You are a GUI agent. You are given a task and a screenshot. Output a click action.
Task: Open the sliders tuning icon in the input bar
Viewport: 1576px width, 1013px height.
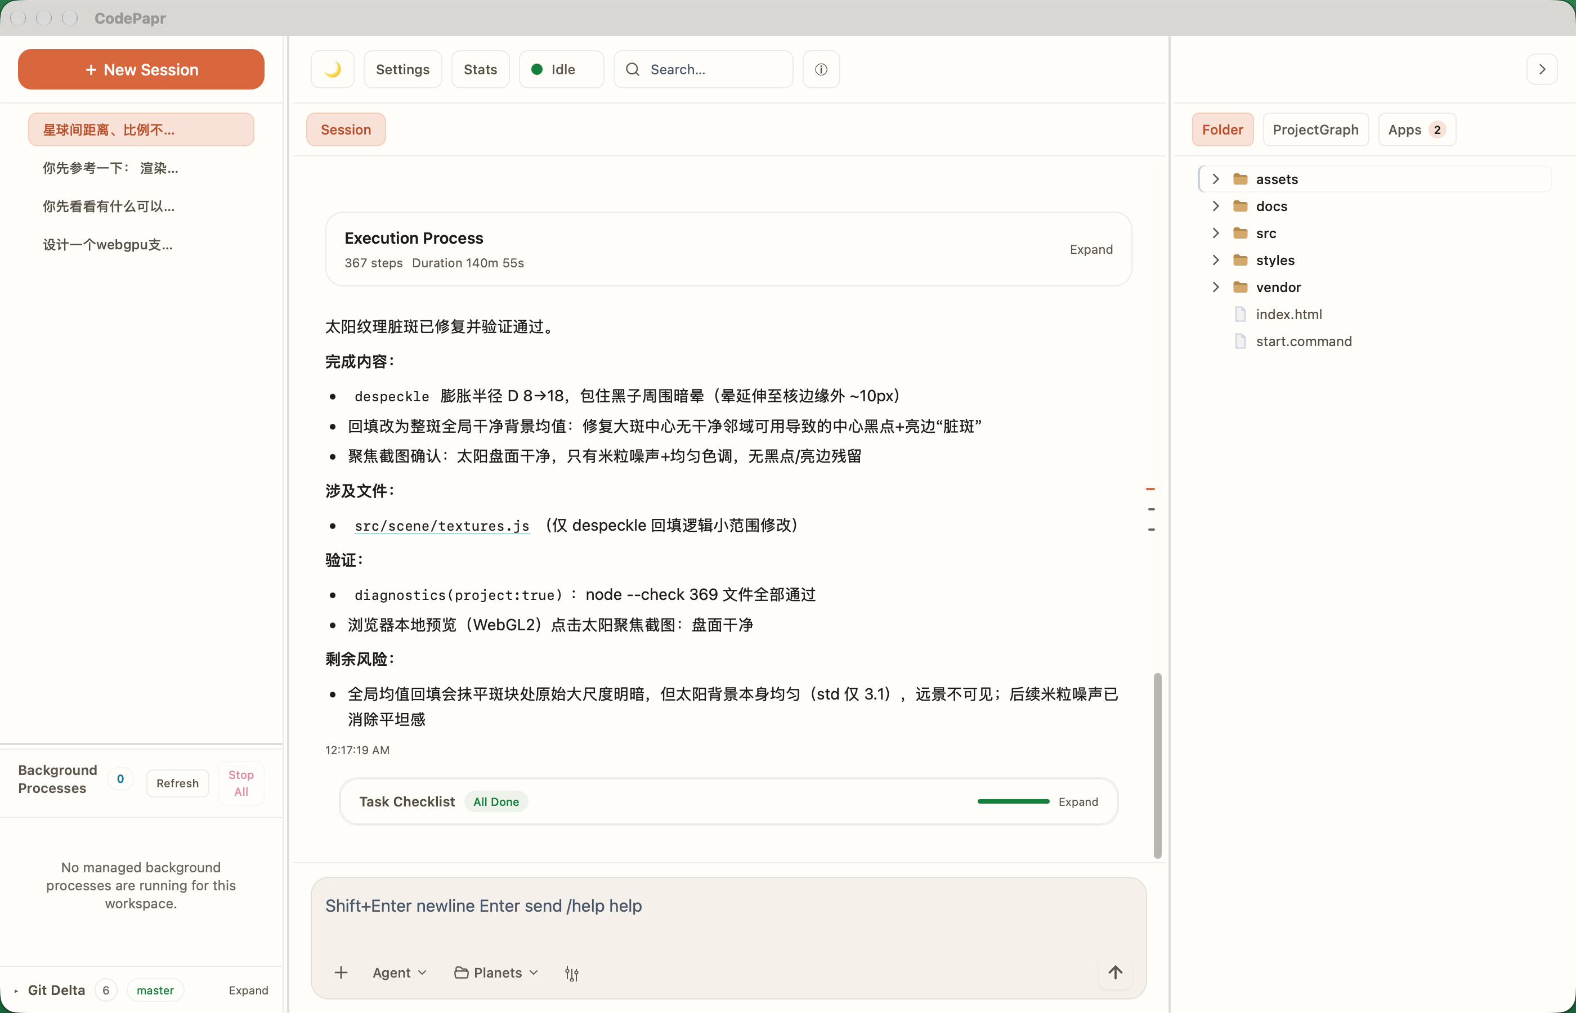(572, 973)
